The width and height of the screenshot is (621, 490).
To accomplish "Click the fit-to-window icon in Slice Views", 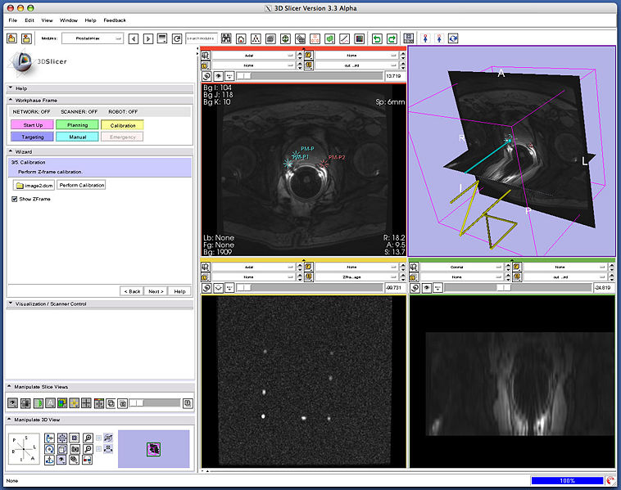I will tap(98, 403).
